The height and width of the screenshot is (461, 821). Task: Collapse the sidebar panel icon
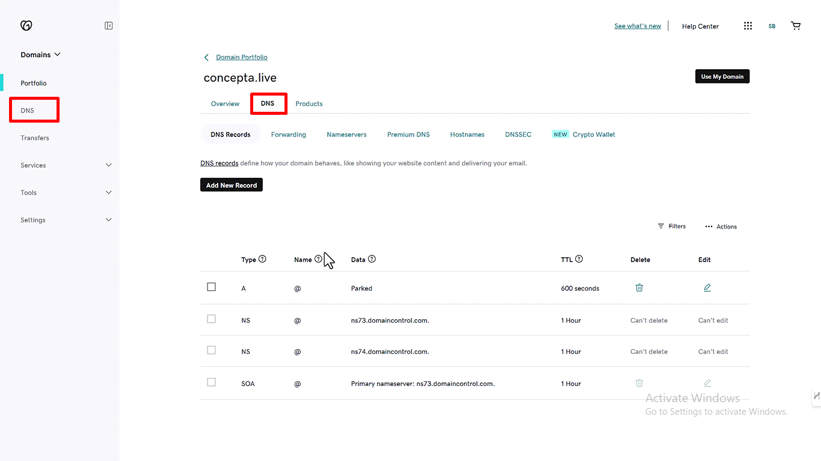pyautogui.click(x=109, y=26)
